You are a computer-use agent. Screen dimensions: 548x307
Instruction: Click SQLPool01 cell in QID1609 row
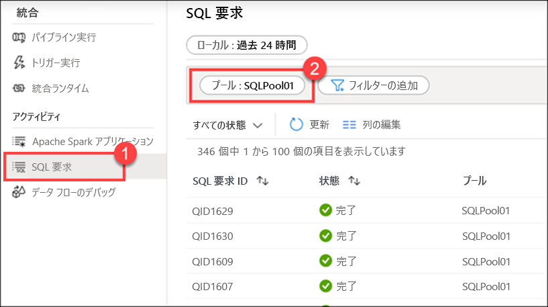pyautogui.click(x=486, y=261)
